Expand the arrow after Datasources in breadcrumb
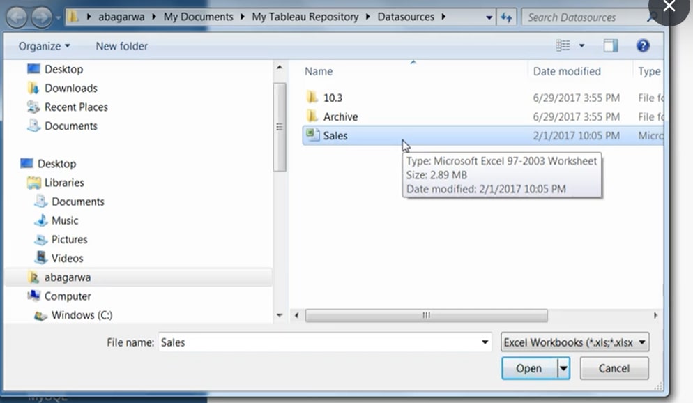The width and height of the screenshot is (693, 403). [x=443, y=17]
